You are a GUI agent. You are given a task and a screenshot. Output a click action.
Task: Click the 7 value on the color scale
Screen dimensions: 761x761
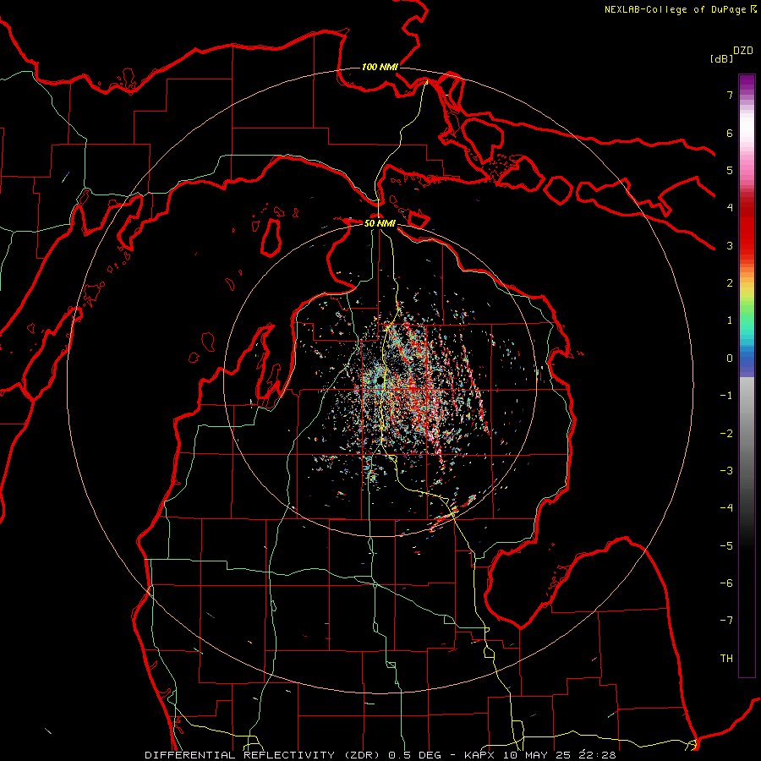[x=730, y=95]
